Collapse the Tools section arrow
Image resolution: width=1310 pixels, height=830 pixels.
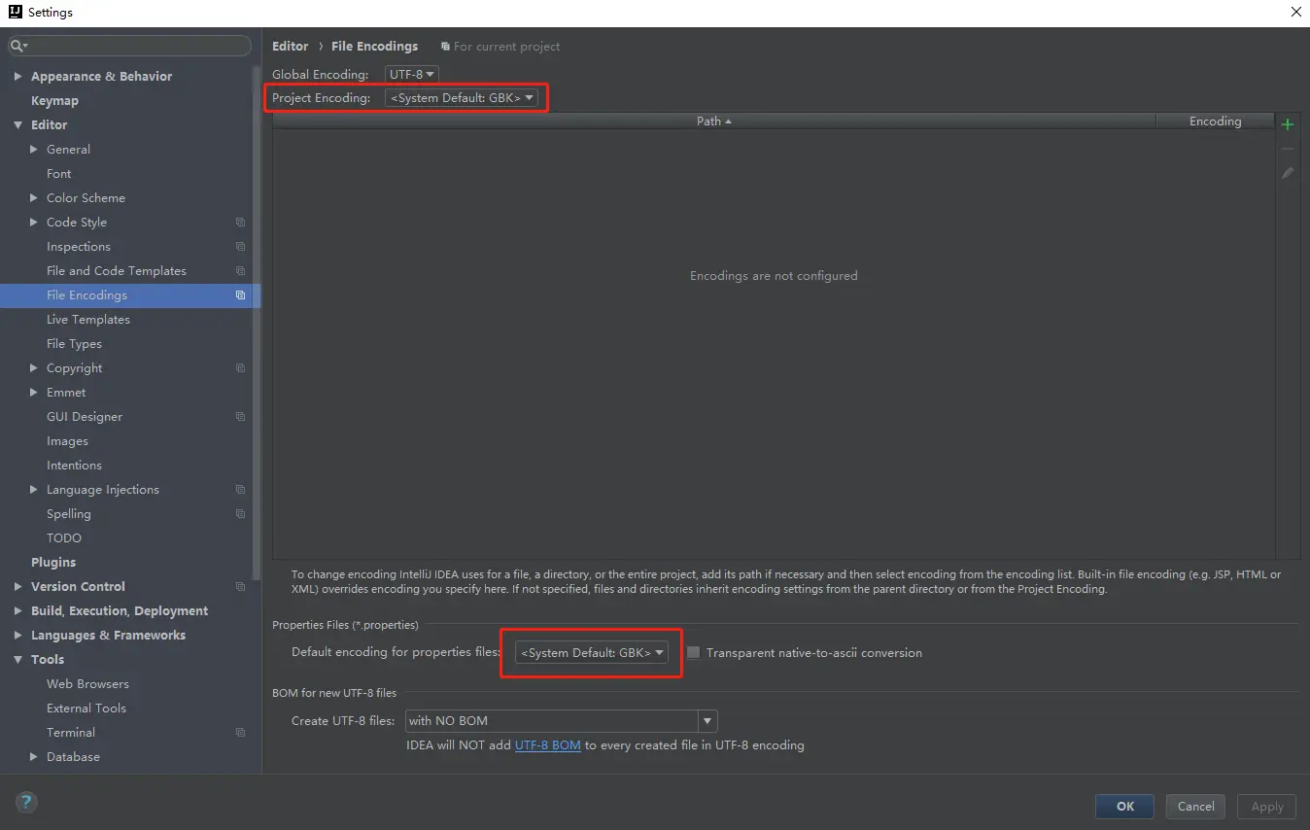pos(18,660)
